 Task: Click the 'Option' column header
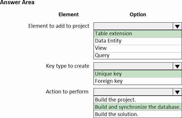tap(138, 15)
